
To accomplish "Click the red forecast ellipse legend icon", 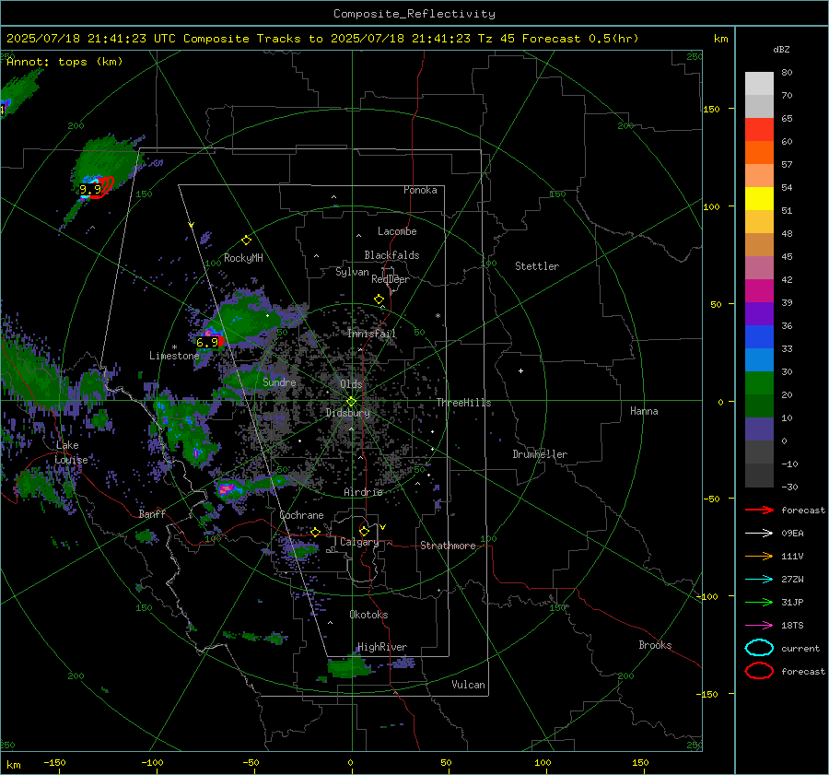I will (x=759, y=671).
